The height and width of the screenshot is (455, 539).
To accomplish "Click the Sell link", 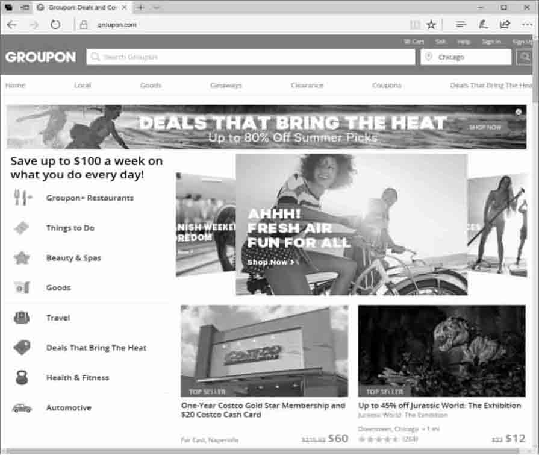I will point(440,42).
